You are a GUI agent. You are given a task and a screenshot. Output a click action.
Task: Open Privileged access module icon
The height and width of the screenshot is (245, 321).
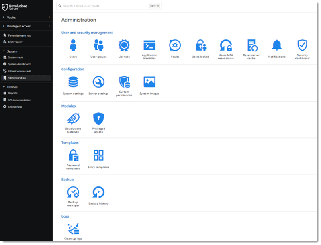click(98, 119)
